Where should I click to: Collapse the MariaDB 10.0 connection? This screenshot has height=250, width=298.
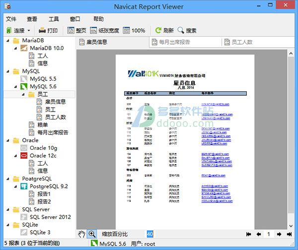(15, 48)
